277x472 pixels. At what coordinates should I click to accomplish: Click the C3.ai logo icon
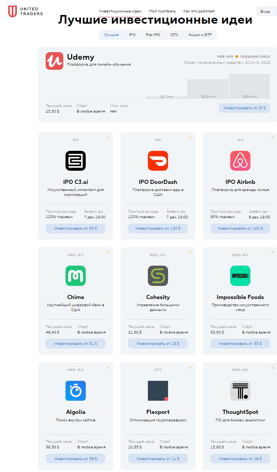[x=76, y=161]
